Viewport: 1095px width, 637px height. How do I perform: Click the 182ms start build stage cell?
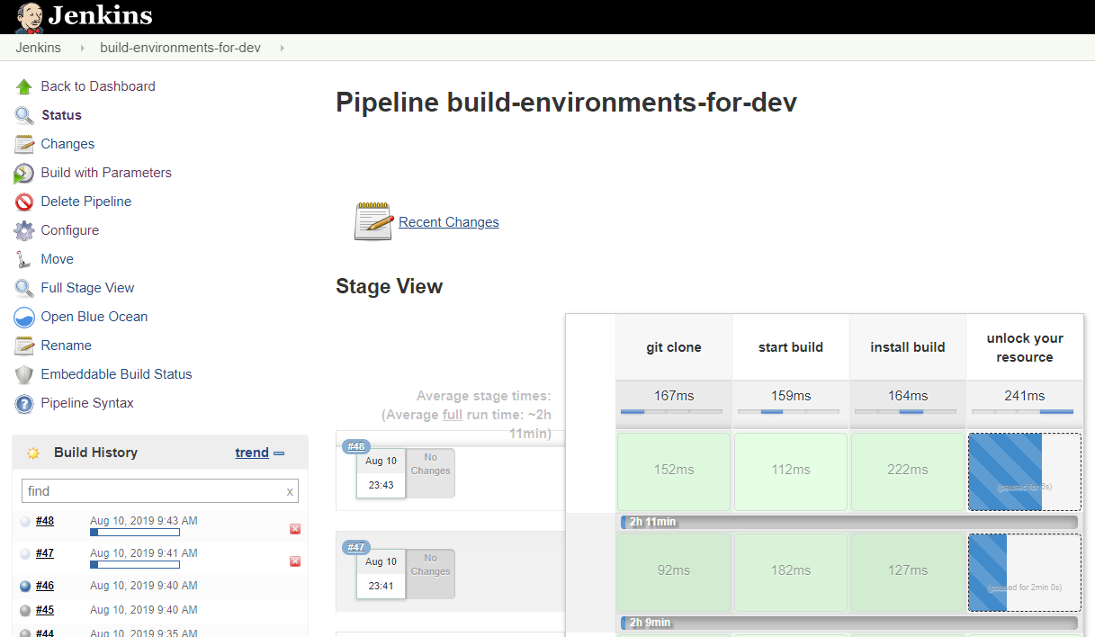pyautogui.click(x=791, y=572)
